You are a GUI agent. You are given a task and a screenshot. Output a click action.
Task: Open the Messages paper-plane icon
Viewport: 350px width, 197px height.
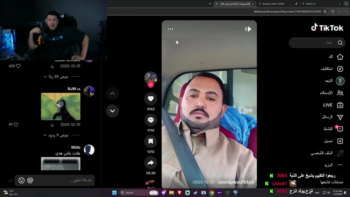pyautogui.click(x=340, y=117)
